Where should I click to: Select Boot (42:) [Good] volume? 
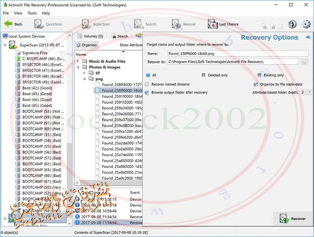[34, 88]
